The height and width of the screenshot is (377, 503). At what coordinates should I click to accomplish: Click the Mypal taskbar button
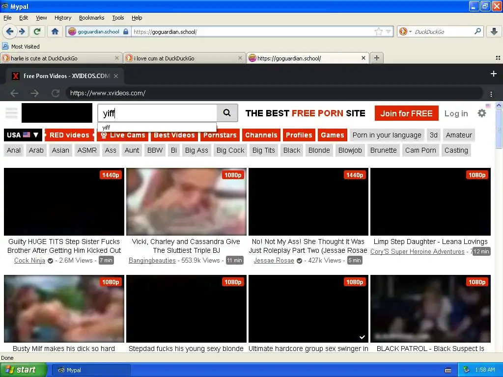point(91,370)
